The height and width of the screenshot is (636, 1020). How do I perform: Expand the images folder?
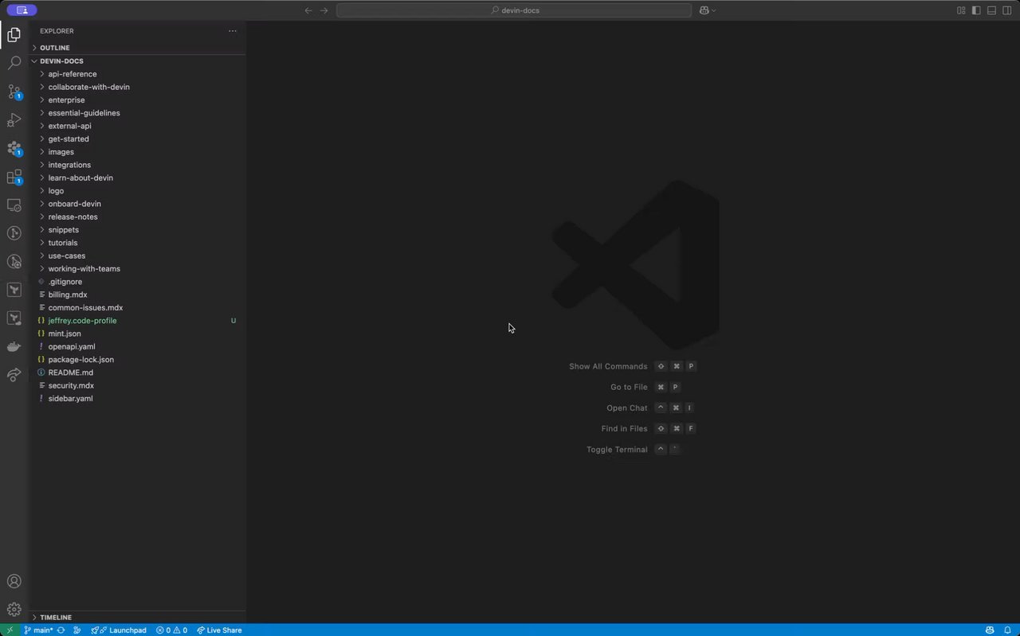tap(138, 152)
